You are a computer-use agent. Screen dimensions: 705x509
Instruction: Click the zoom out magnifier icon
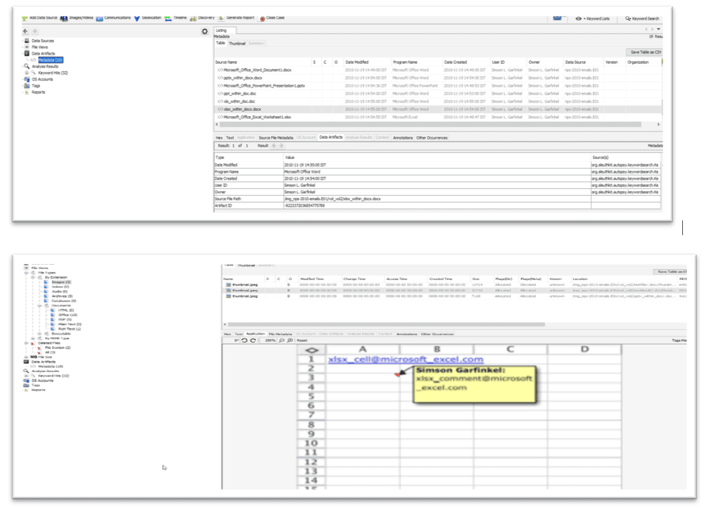coord(281,340)
